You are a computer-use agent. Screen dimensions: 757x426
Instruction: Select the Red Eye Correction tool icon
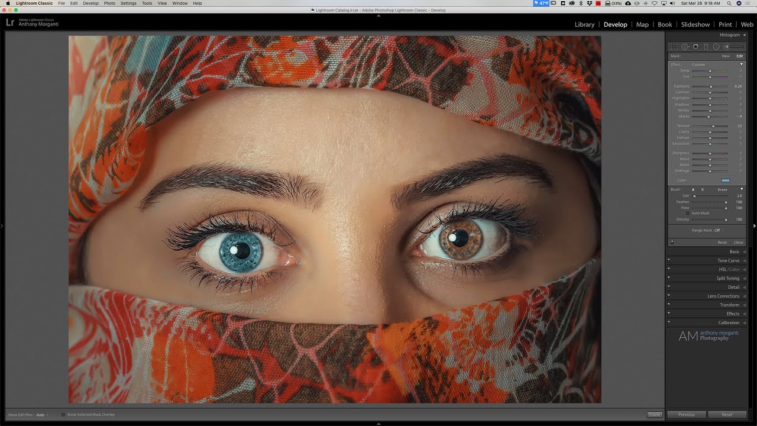[695, 47]
